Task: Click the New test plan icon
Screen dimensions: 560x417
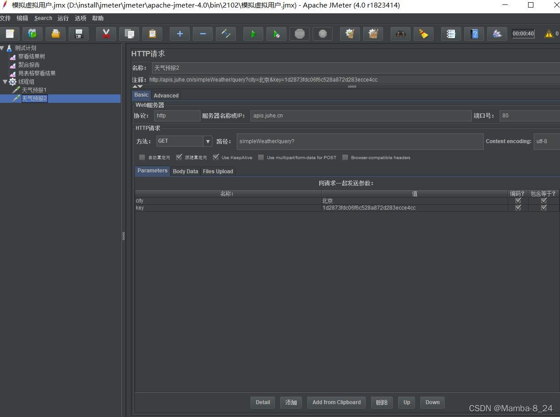Action: 10,34
